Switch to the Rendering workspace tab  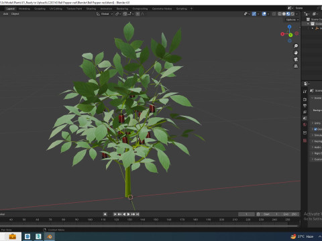coord(122,9)
